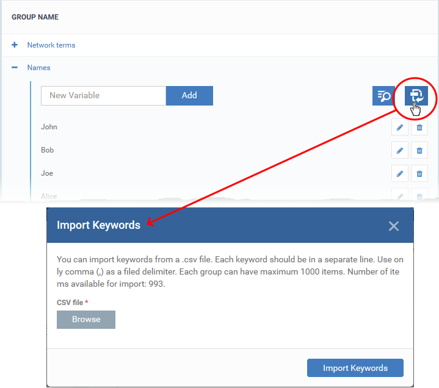Click the import keywords icon button

pos(416,96)
